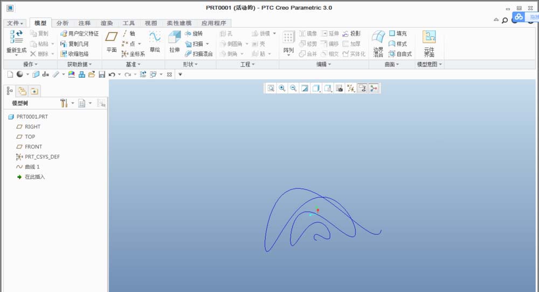Launch the 拉伸 (Extrude) tool
Viewport: 539px width, 292px height.
175,42
